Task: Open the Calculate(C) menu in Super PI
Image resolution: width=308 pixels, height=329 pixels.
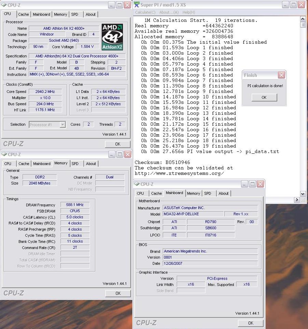Action: pos(145,12)
